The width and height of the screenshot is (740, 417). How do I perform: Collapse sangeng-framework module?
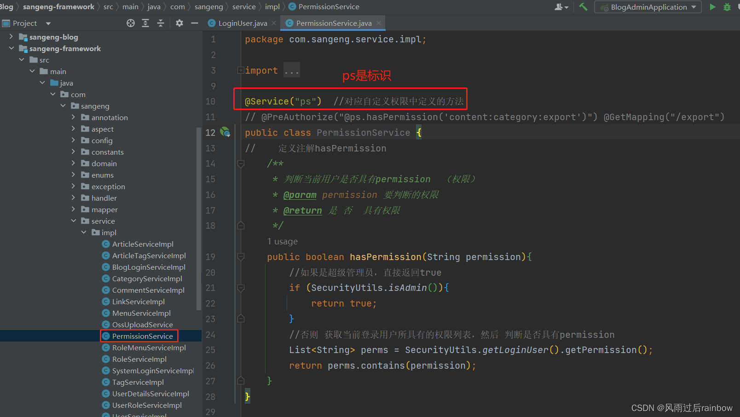point(12,48)
